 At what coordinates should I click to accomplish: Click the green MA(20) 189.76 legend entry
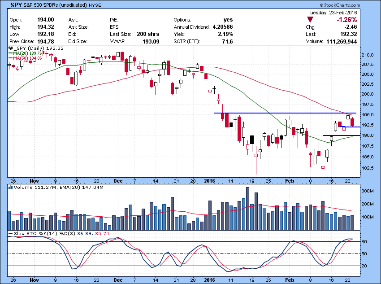click(x=25, y=53)
